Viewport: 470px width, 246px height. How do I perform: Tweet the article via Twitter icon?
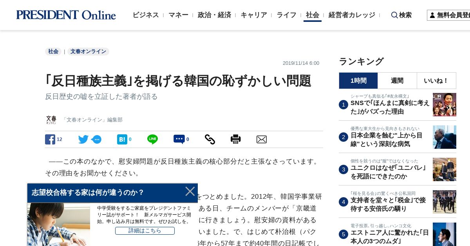tap(83, 139)
